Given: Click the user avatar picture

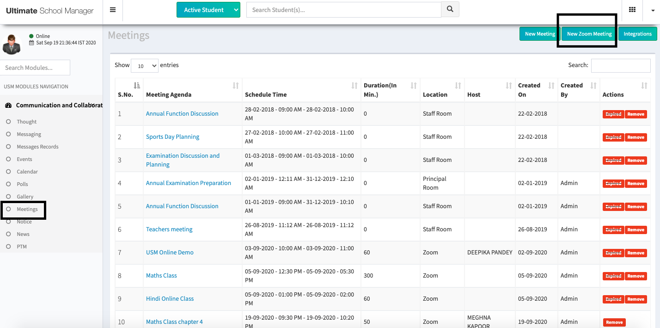Looking at the screenshot, I should pyautogui.click(x=12, y=44).
